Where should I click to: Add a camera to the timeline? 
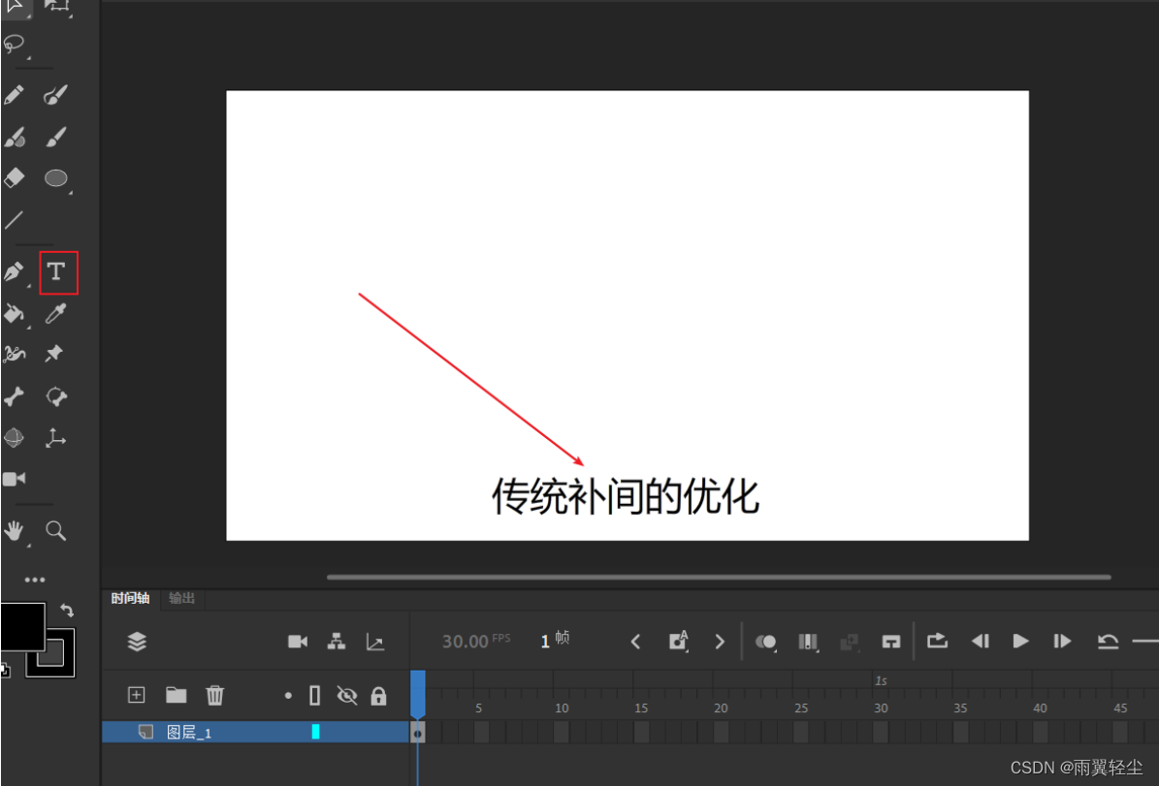click(x=297, y=641)
